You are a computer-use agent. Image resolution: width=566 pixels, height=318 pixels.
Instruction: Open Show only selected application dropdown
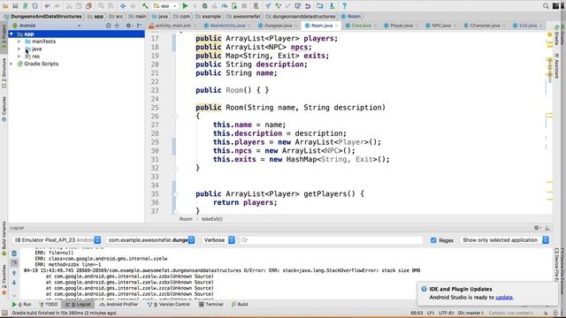pyautogui.click(x=505, y=240)
